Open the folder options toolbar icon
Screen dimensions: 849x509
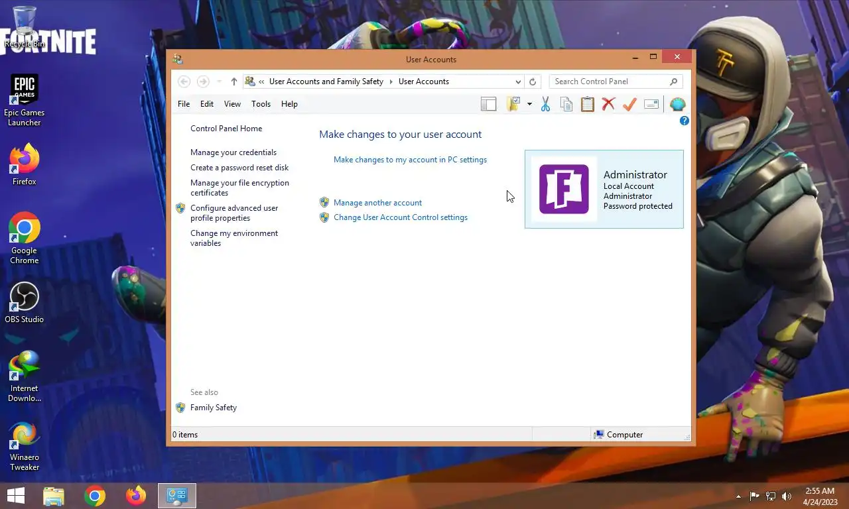point(513,104)
